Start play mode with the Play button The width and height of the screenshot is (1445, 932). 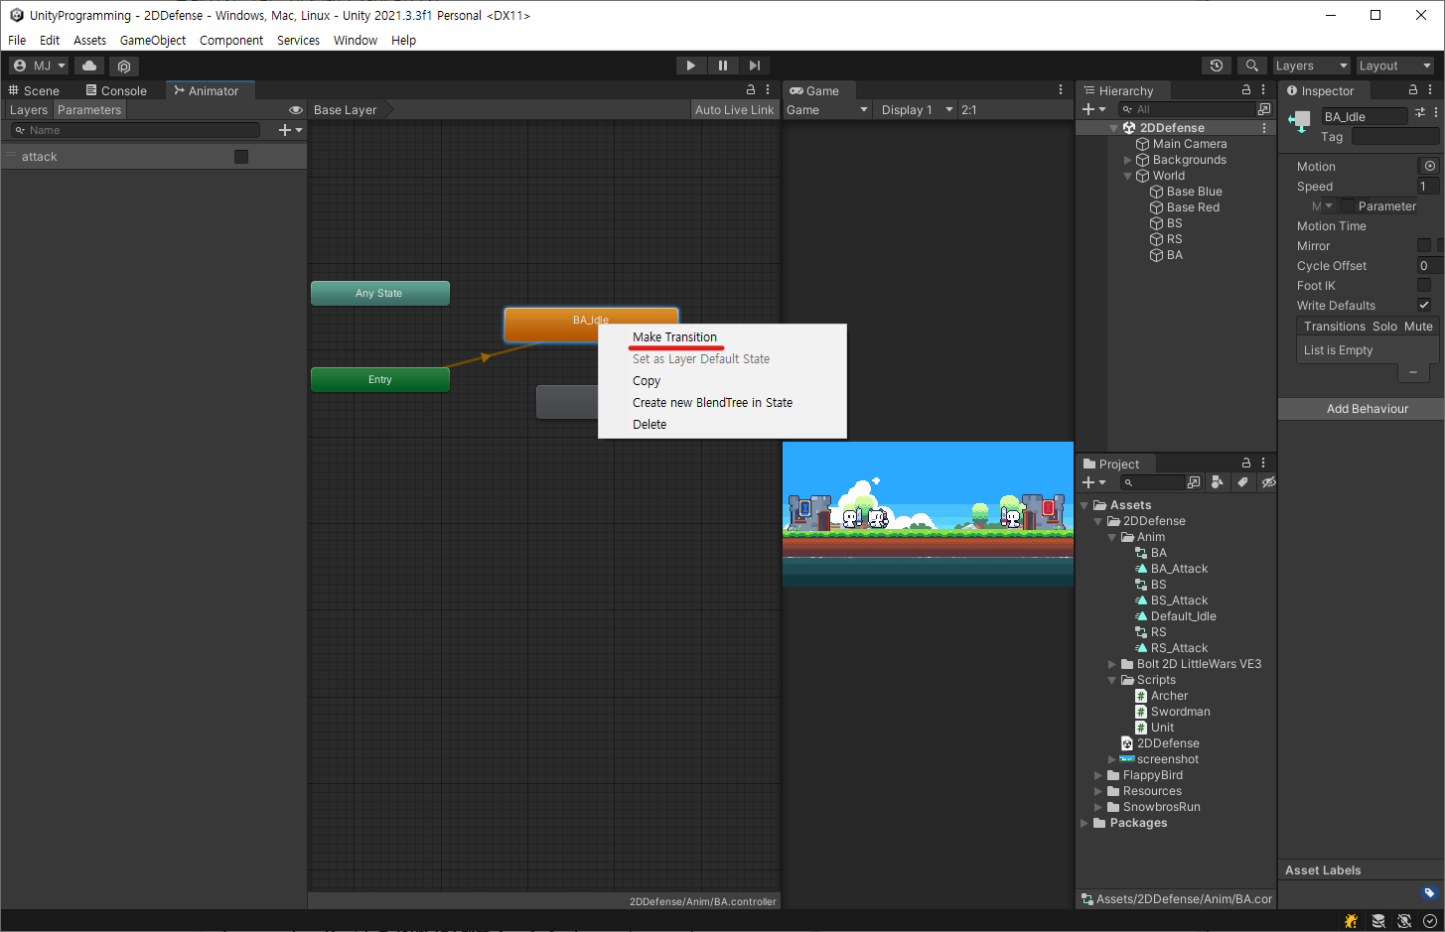tap(691, 66)
